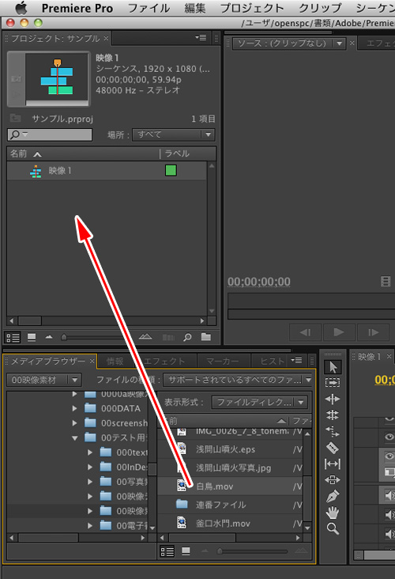395x579 pixels.
Task: Select the Rate Stretch tool
Action: pos(333,431)
